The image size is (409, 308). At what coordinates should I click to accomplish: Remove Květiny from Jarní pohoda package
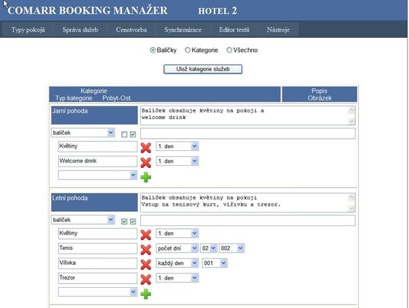(x=146, y=148)
